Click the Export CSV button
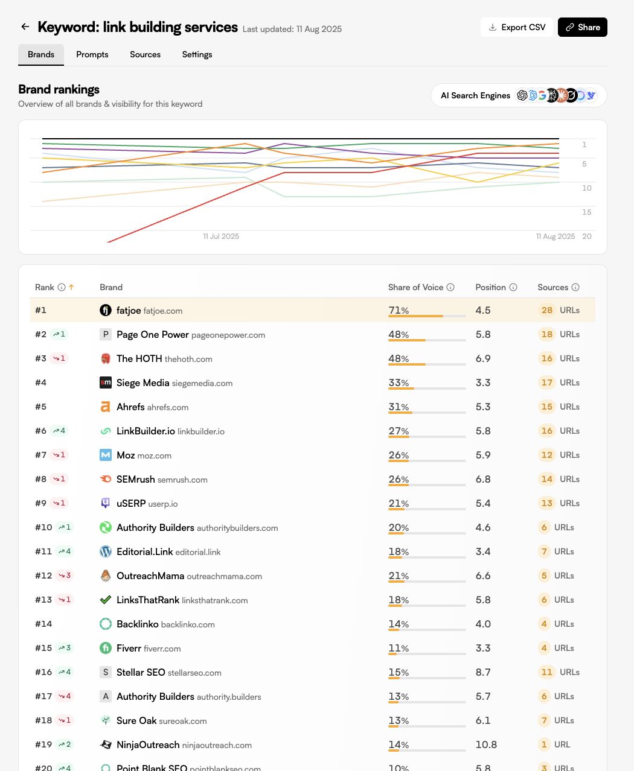Viewport: 634px width, 771px height. pyautogui.click(x=517, y=27)
